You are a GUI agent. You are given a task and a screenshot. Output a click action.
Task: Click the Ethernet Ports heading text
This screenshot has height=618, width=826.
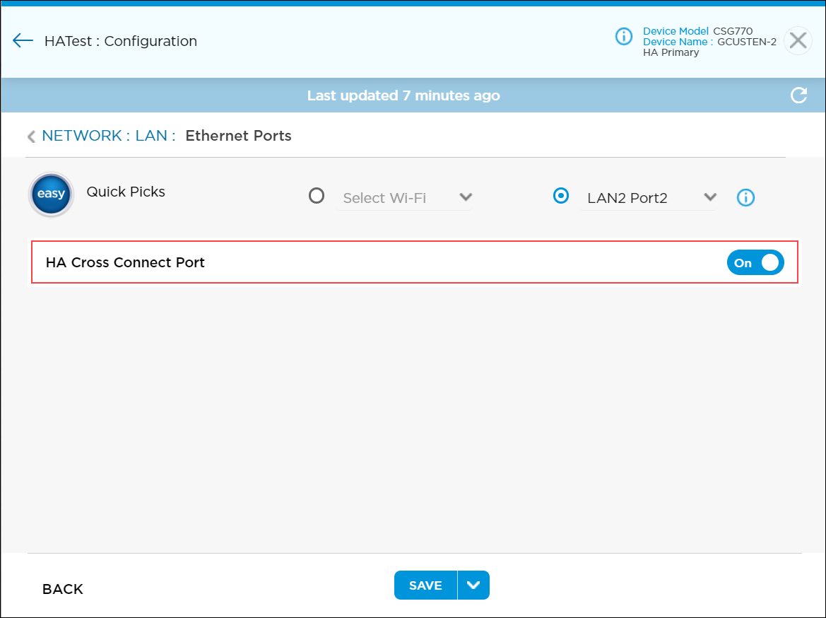(238, 136)
